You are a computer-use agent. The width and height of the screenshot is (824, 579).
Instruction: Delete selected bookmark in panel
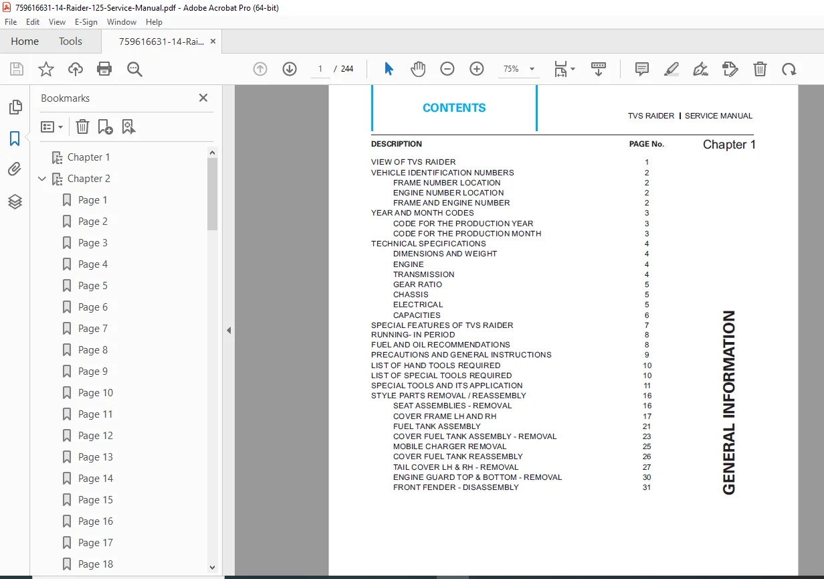(82, 127)
